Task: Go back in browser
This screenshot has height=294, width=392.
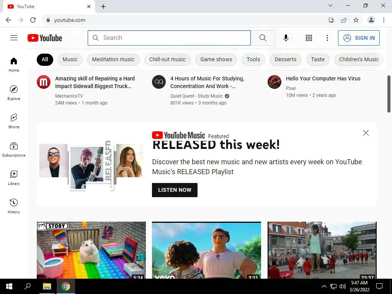Action: coord(8,20)
